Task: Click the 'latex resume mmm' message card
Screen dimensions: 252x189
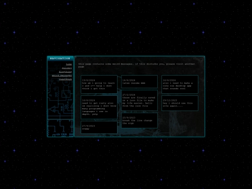Action: point(140,82)
